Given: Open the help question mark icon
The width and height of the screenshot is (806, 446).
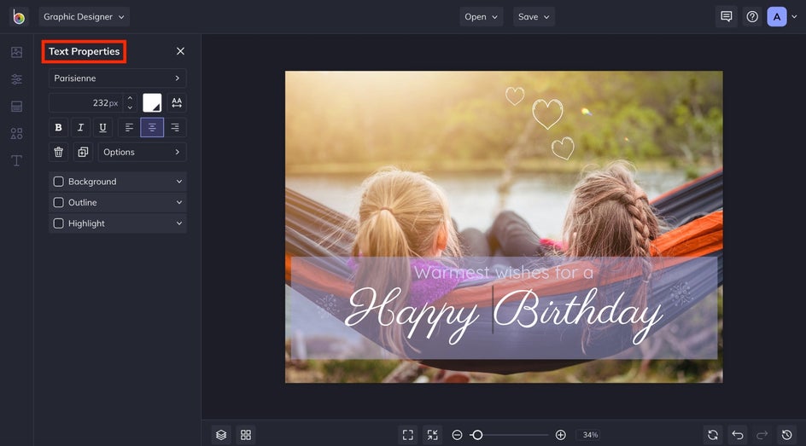Looking at the screenshot, I should pos(752,17).
